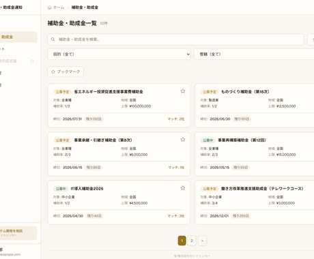Click ¥4,500,000 upper limit value
This screenshot has height=259, width=314.
[139, 203]
